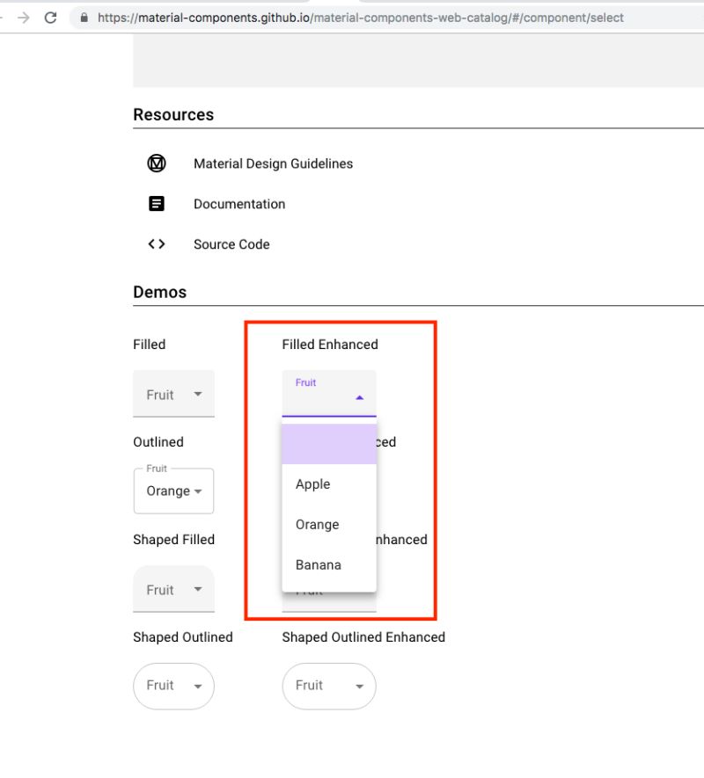Image resolution: width=704 pixels, height=778 pixels.
Task: Open the Documentation link
Action: 239,204
